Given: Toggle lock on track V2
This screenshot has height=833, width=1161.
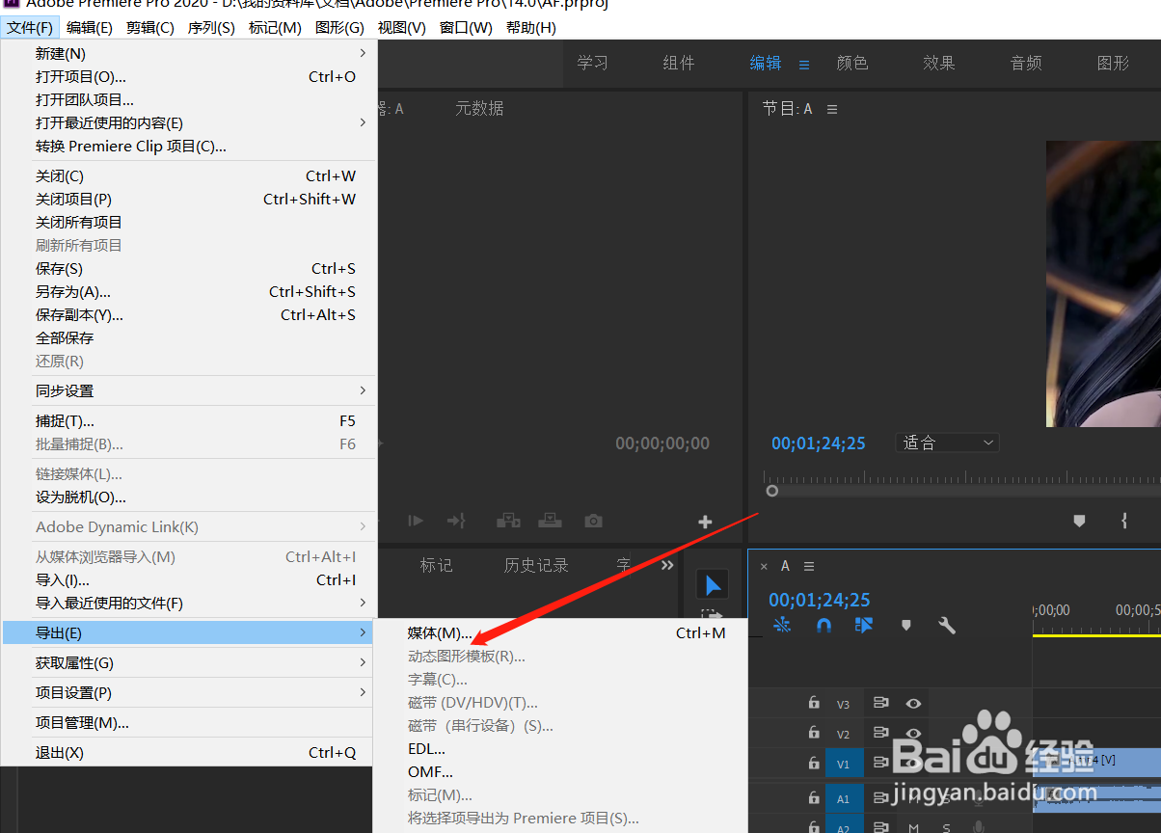Looking at the screenshot, I should click(814, 733).
